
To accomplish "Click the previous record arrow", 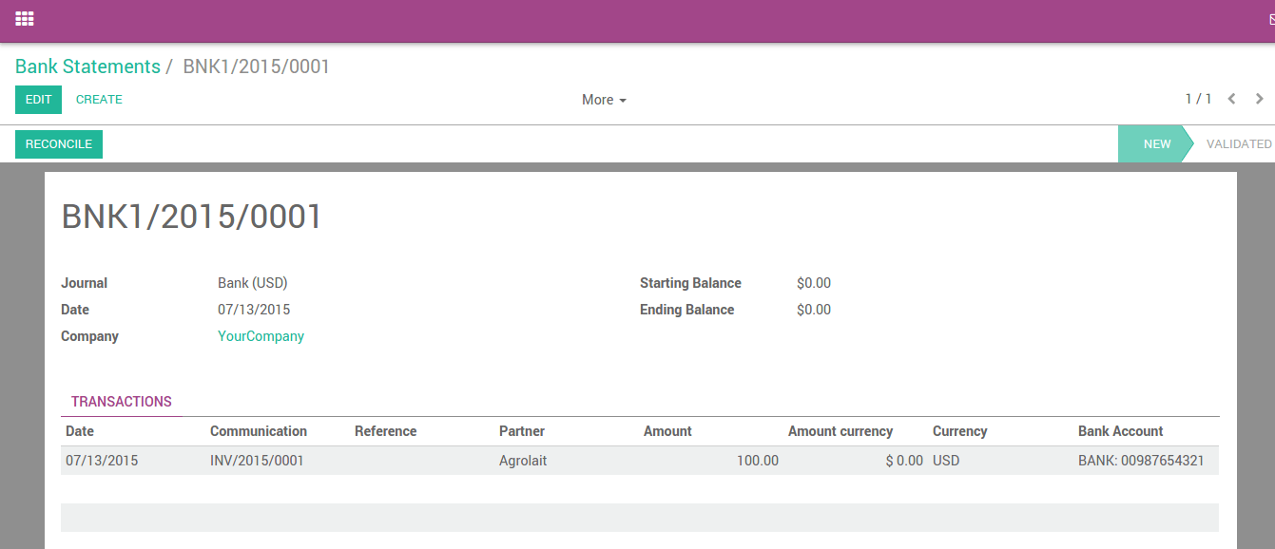I will tap(1232, 98).
